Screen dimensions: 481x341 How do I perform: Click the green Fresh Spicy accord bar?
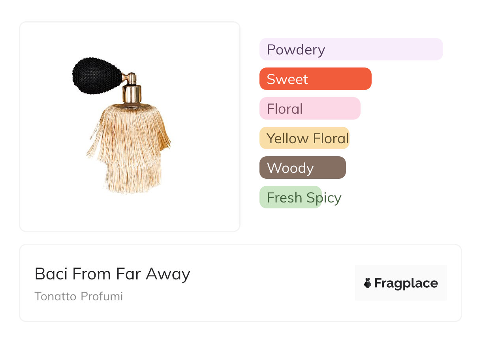[290, 197]
